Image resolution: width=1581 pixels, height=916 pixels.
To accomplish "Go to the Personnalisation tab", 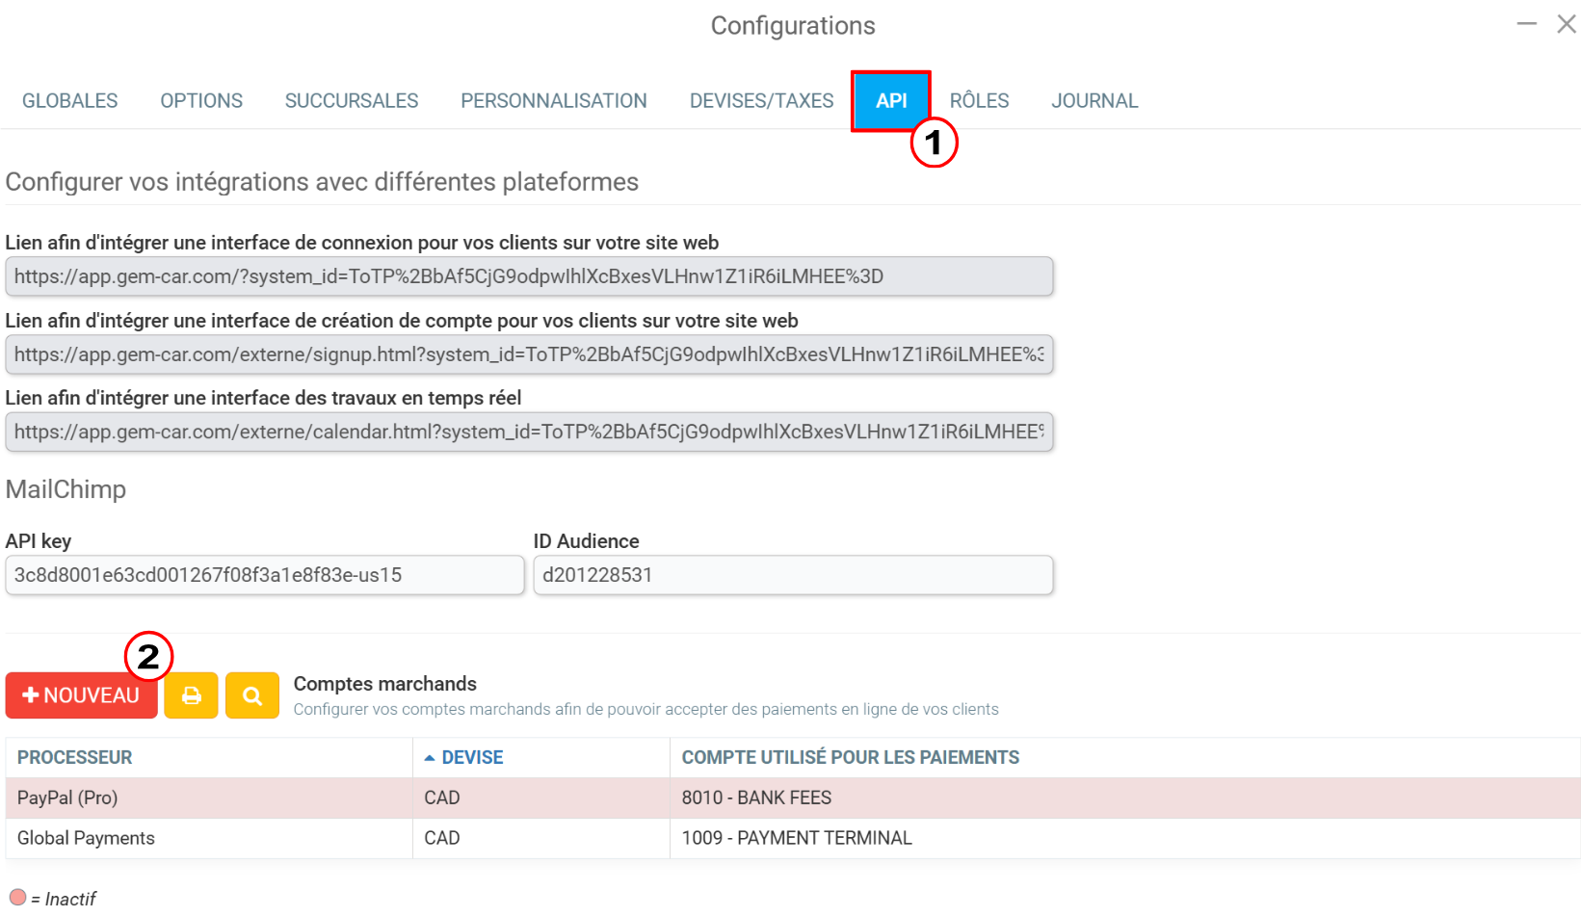I will 554,101.
